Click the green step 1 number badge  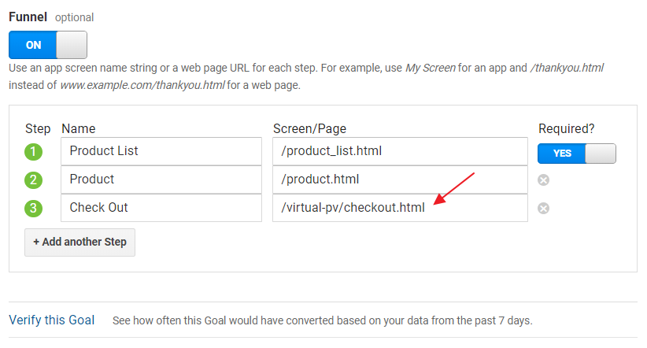(34, 152)
